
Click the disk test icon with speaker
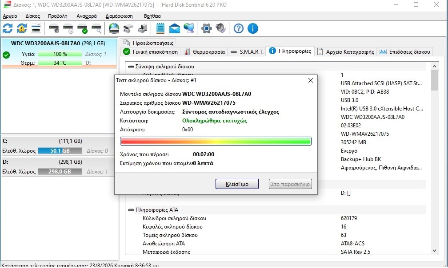[x=54, y=28]
